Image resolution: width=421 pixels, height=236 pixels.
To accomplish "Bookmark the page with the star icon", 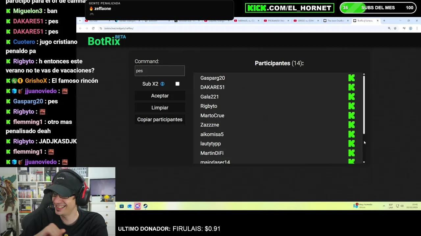I will (x=395, y=28).
